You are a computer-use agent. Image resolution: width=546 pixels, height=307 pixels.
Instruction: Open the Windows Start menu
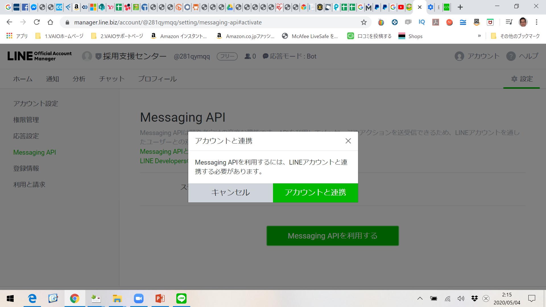click(x=10, y=298)
